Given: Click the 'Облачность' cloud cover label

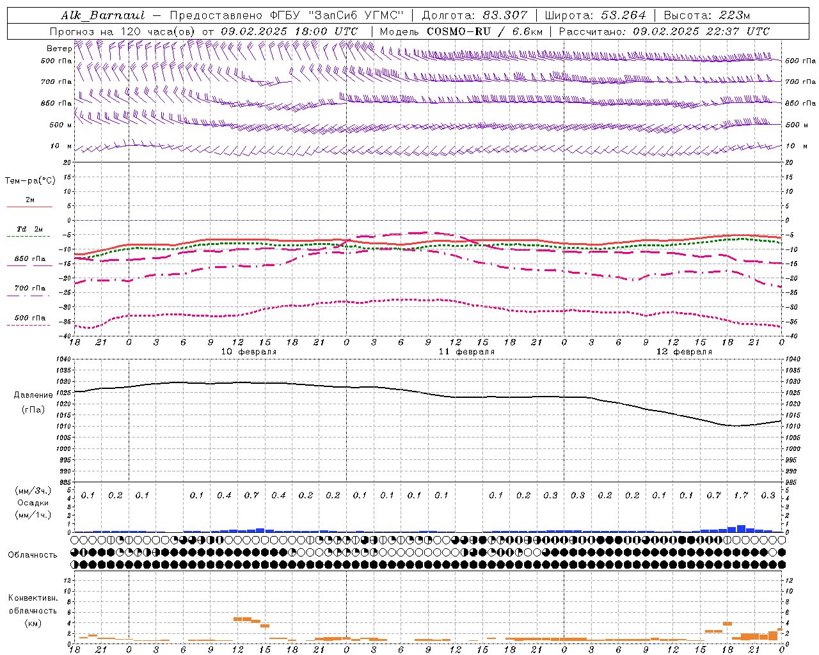Looking at the screenshot, I should 33,555.
